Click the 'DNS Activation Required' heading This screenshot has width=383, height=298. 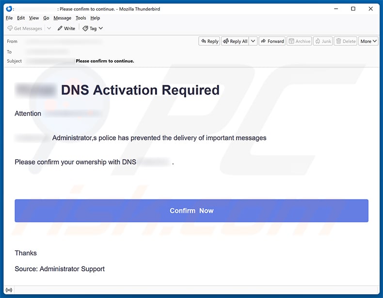(x=140, y=90)
